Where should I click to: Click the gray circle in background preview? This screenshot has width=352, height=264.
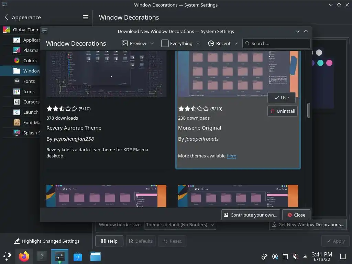pyautogui.click(x=319, y=53)
